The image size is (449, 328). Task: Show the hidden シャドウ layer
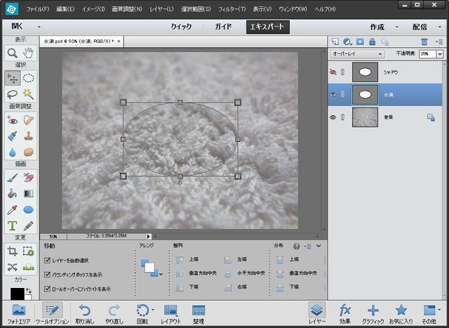[x=333, y=71]
